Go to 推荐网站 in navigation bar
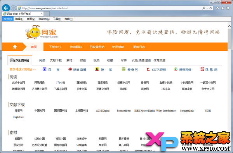 76,47
